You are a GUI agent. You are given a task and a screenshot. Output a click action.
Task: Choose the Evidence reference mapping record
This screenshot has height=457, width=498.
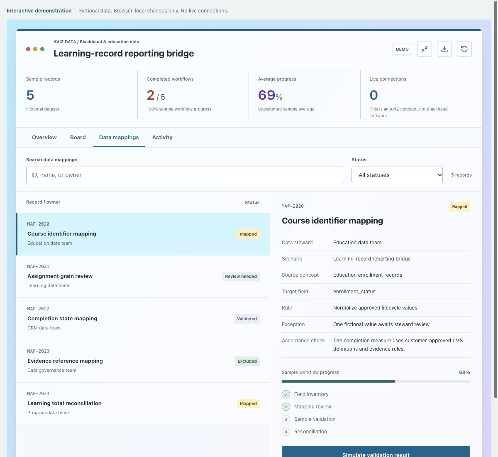(143, 361)
